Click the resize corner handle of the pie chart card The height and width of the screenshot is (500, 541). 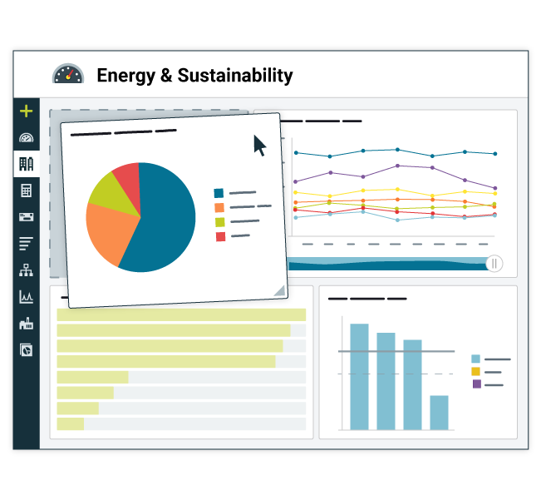[280, 290]
